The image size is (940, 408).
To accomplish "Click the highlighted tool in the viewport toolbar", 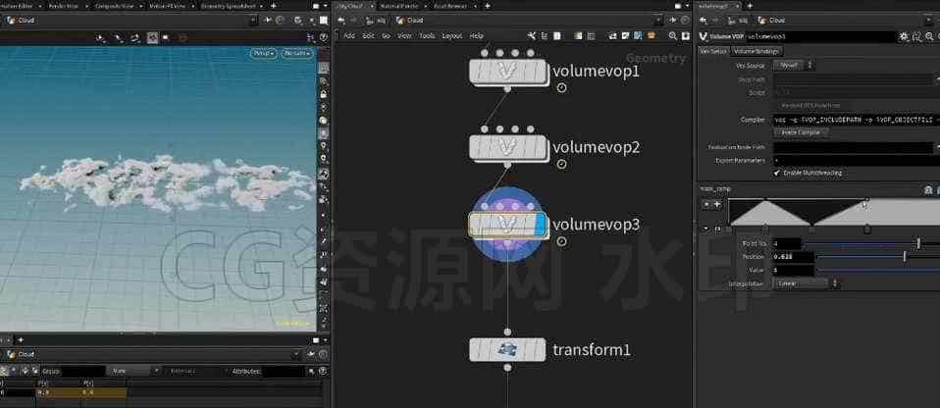I will coord(152,38).
